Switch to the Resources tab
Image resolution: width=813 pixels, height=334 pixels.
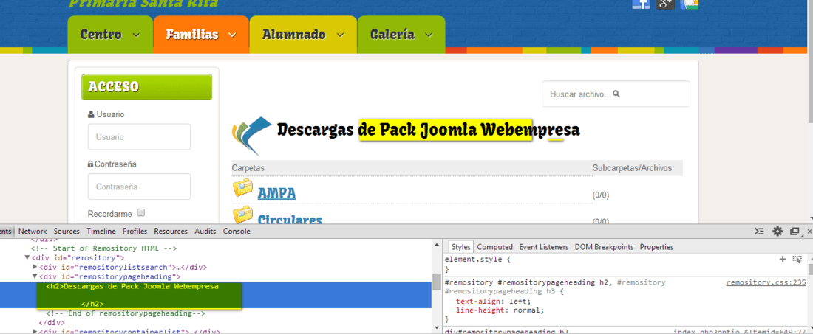(171, 231)
